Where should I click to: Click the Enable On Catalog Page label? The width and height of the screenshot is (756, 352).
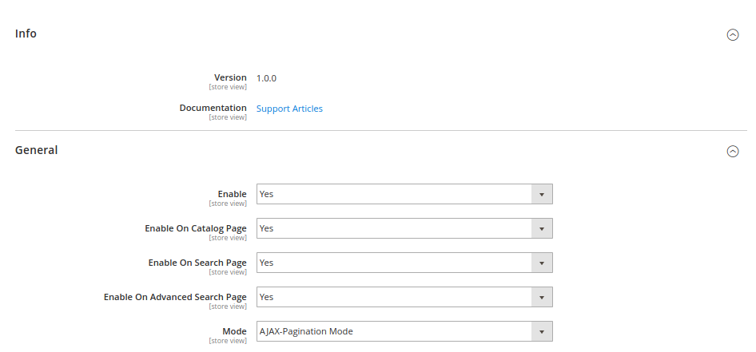(x=195, y=228)
